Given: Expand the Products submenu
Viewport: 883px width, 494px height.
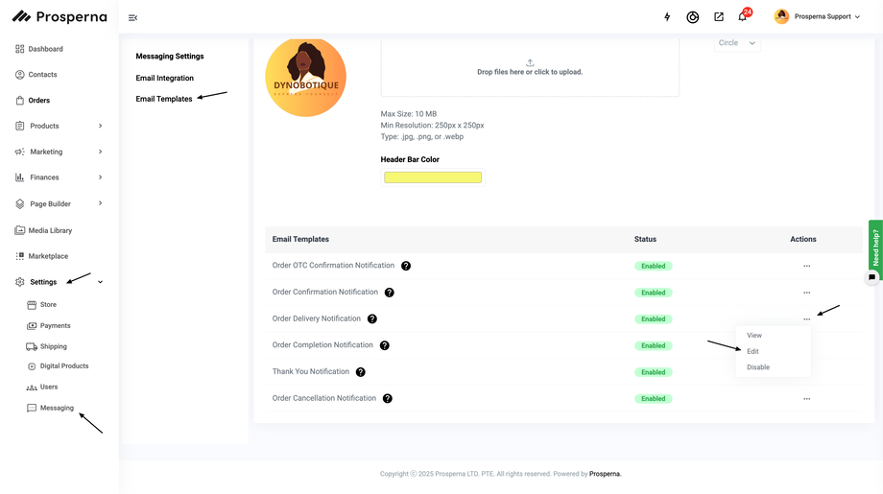Looking at the screenshot, I should click(x=100, y=126).
